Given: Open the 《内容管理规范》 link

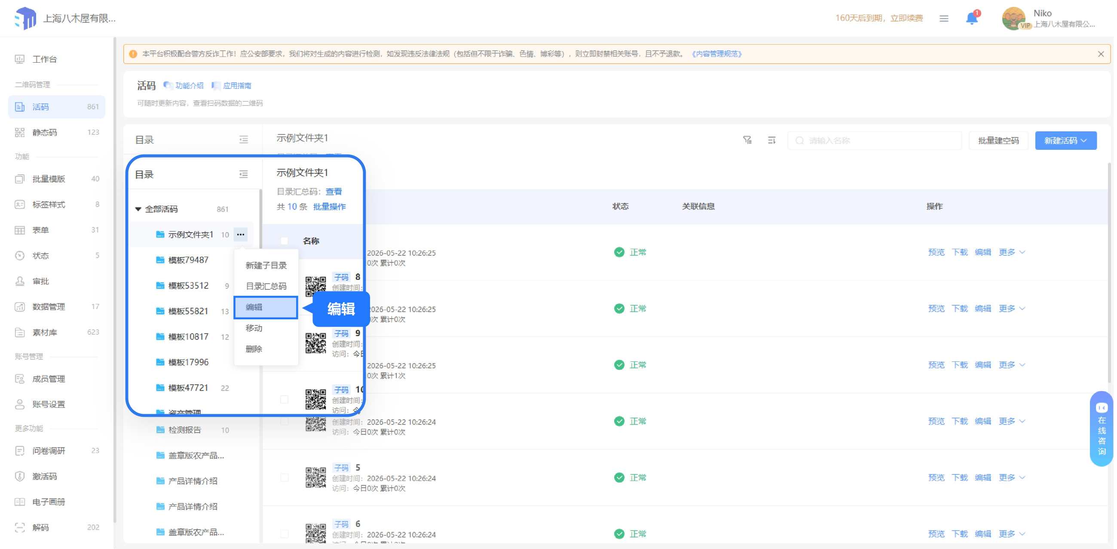Looking at the screenshot, I should tap(716, 54).
